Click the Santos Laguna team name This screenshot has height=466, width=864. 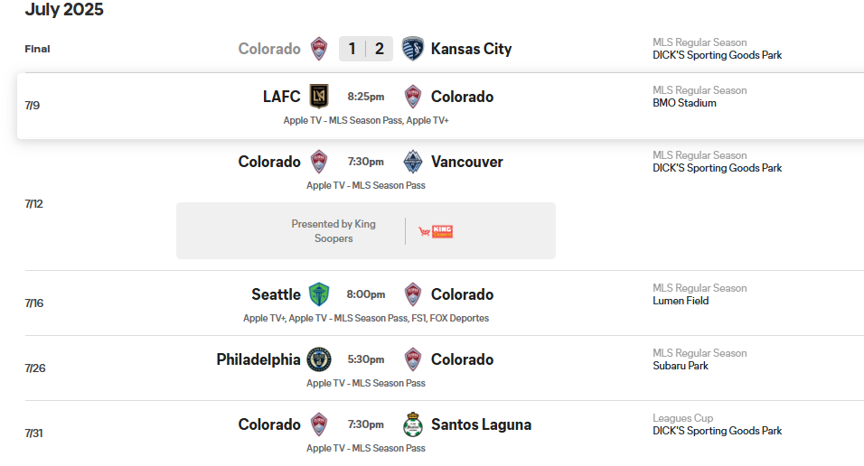click(x=481, y=424)
